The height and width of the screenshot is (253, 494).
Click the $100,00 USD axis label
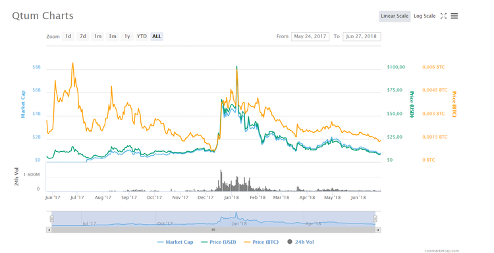pos(396,67)
